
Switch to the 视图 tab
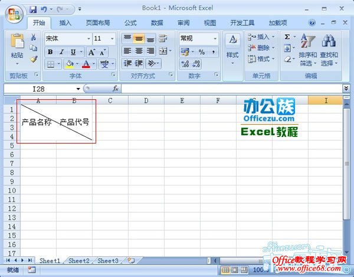click(209, 23)
